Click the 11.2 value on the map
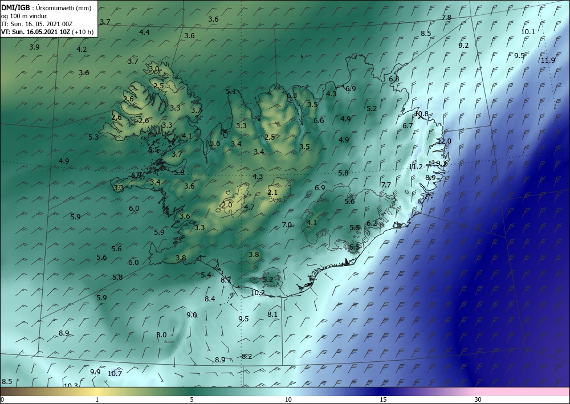This screenshot has height=404, width=570. click(416, 167)
